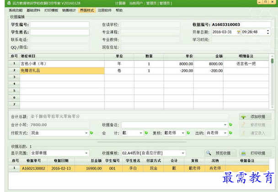This screenshot has height=192, width=278.
Task: Click the 收据单号 column header
Action: 33,161
